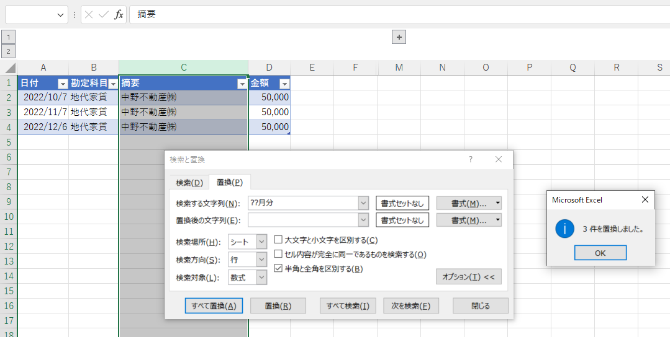Click the すべて置換 button
Viewport: 670px width, 337px height.
tap(214, 305)
